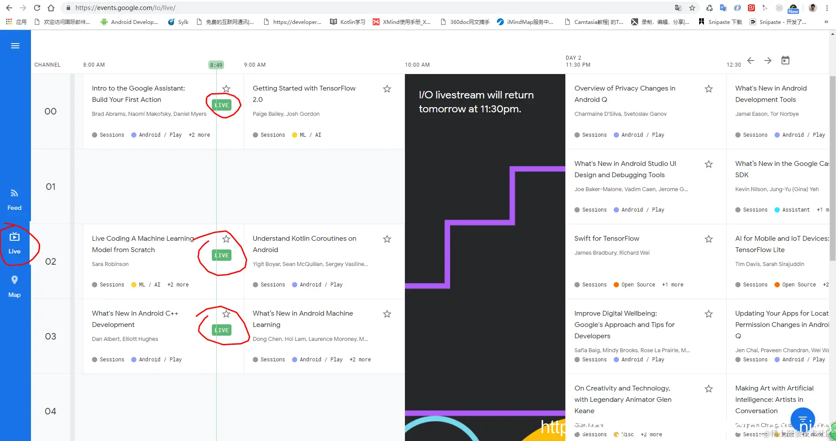Screen dimensions: 836x441
Task: Click LIVE badge on Google Assistant session
Action: 221,105
